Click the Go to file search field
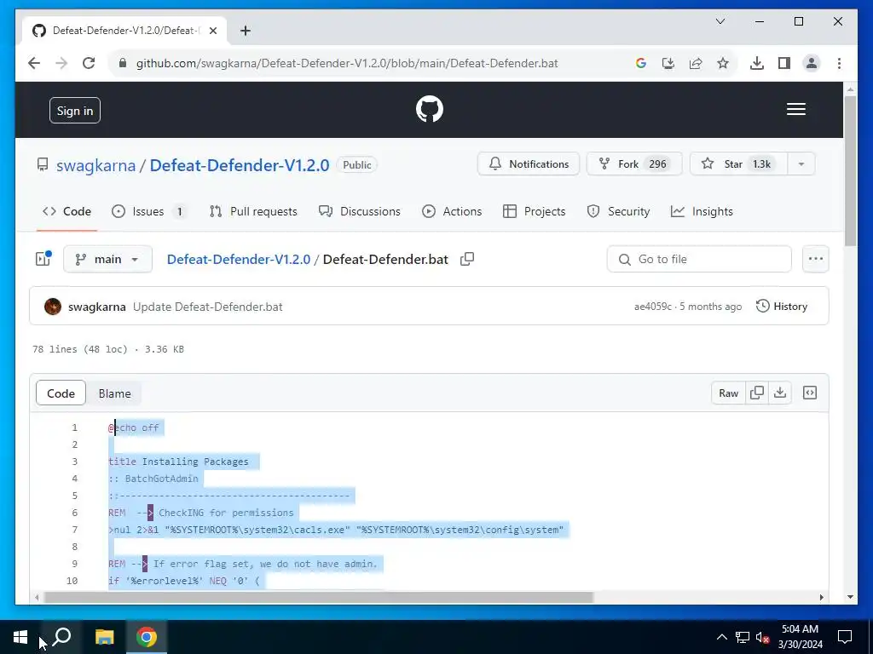The height and width of the screenshot is (654, 873). (699, 259)
